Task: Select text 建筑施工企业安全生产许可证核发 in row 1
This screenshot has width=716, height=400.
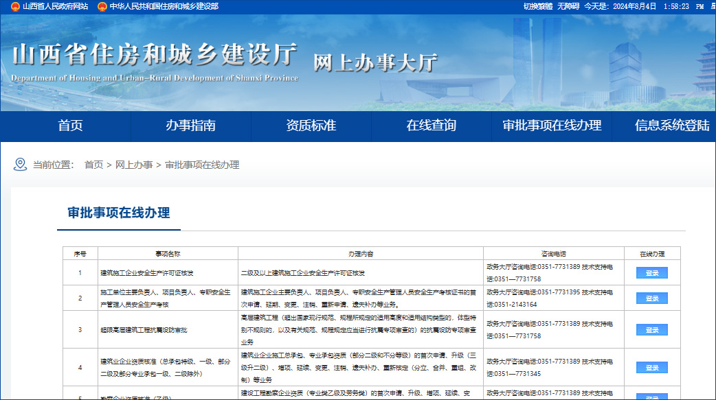Action: coord(147,273)
